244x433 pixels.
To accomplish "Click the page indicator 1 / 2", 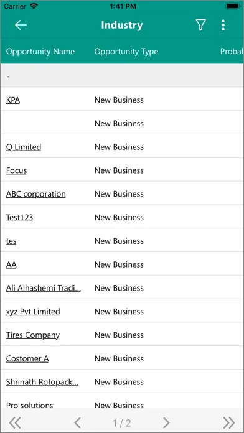I will [x=122, y=422].
